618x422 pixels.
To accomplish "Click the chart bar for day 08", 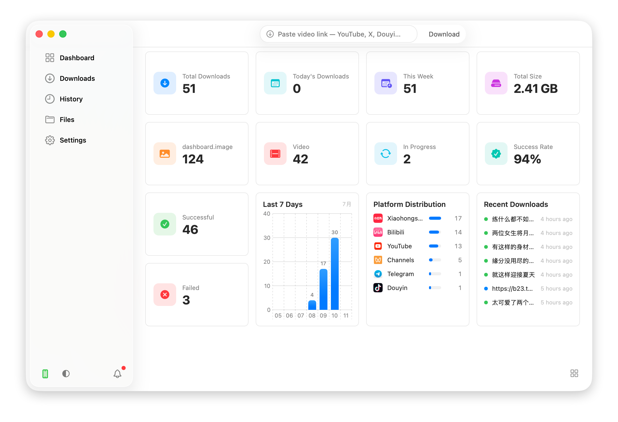I will [312, 305].
